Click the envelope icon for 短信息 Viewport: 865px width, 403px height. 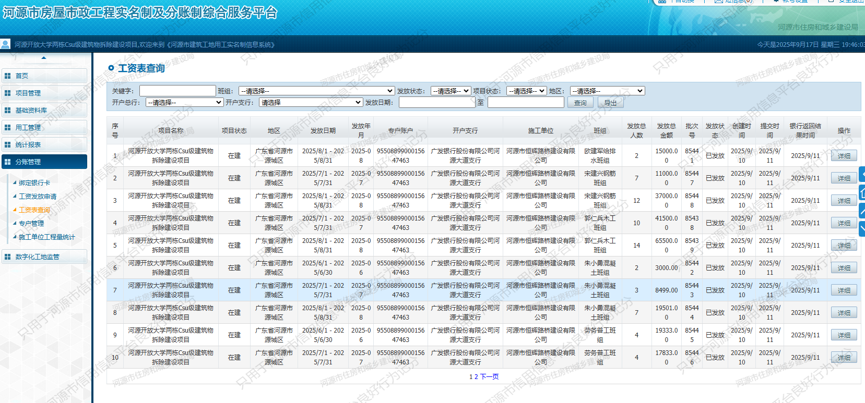[718, 1]
